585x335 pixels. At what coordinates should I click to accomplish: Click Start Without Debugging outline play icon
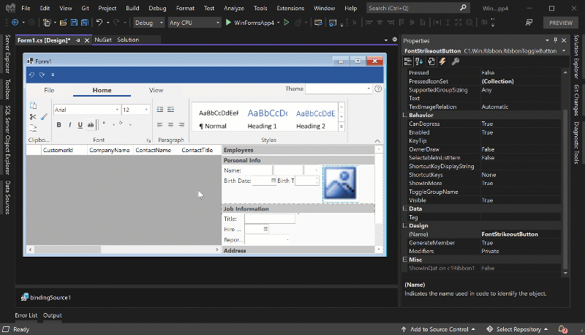click(x=287, y=23)
